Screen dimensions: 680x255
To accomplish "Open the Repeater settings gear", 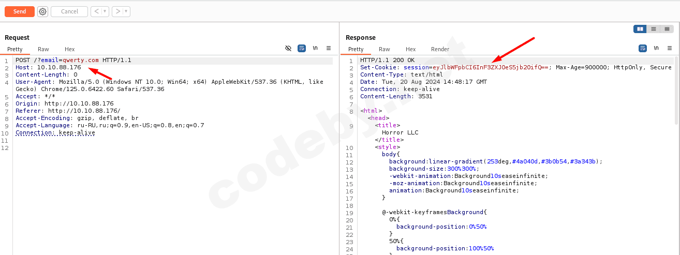I will (x=42, y=11).
